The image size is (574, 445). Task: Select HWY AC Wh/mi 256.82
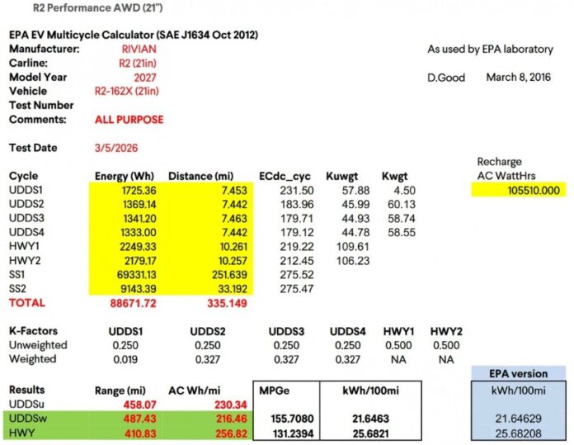click(232, 433)
